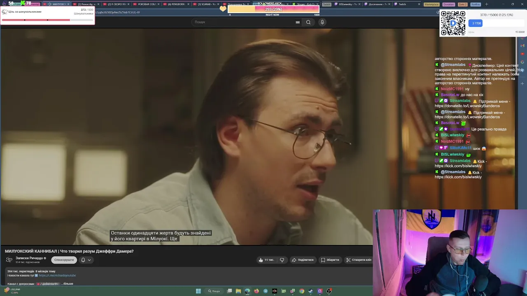The width and height of the screenshot is (527, 296).
Task: Click chat username BasotaLw saying до нас на кік
Action: (x=450, y=95)
